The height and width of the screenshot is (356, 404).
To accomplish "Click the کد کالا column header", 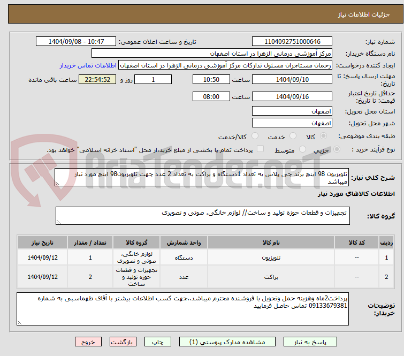I will tap(356, 243).
